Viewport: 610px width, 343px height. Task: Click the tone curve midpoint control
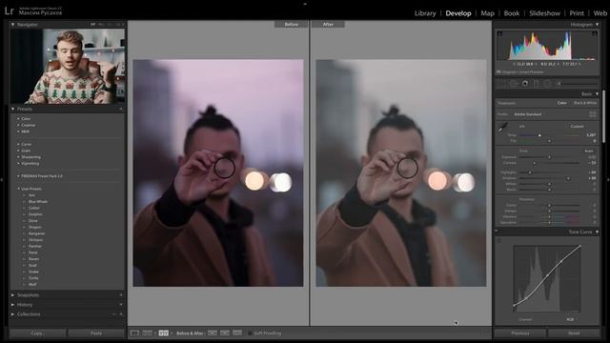coord(548,275)
